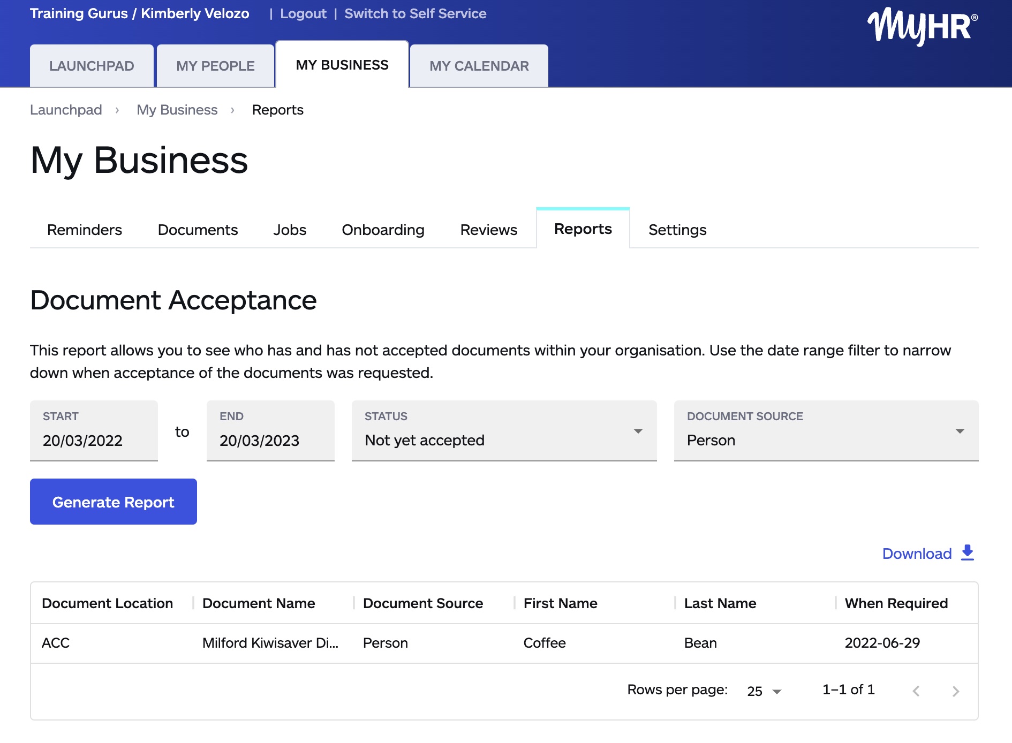The height and width of the screenshot is (743, 1012).
Task: Select the My Business tab
Action: (x=342, y=65)
